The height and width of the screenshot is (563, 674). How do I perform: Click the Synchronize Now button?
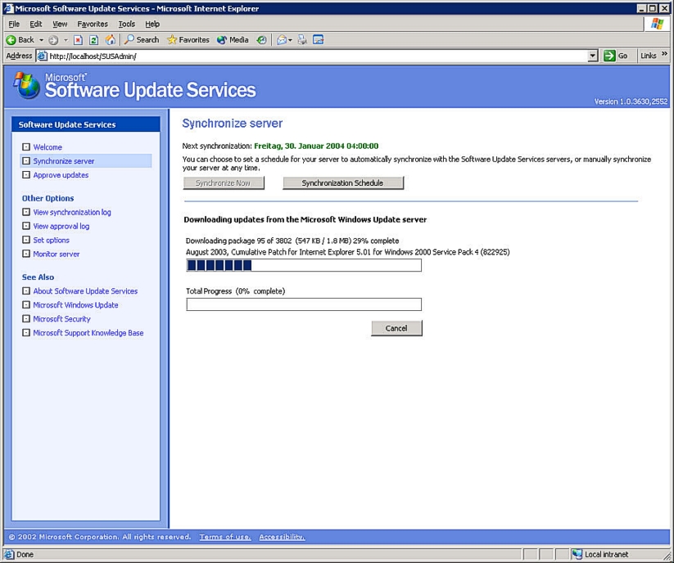(224, 183)
